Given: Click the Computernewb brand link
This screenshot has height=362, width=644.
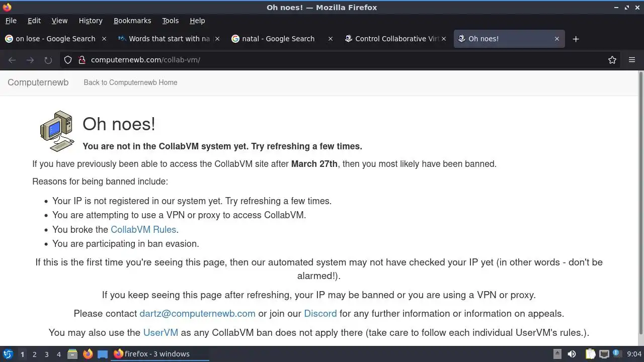Looking at the screenshot, I should (38, 82).
